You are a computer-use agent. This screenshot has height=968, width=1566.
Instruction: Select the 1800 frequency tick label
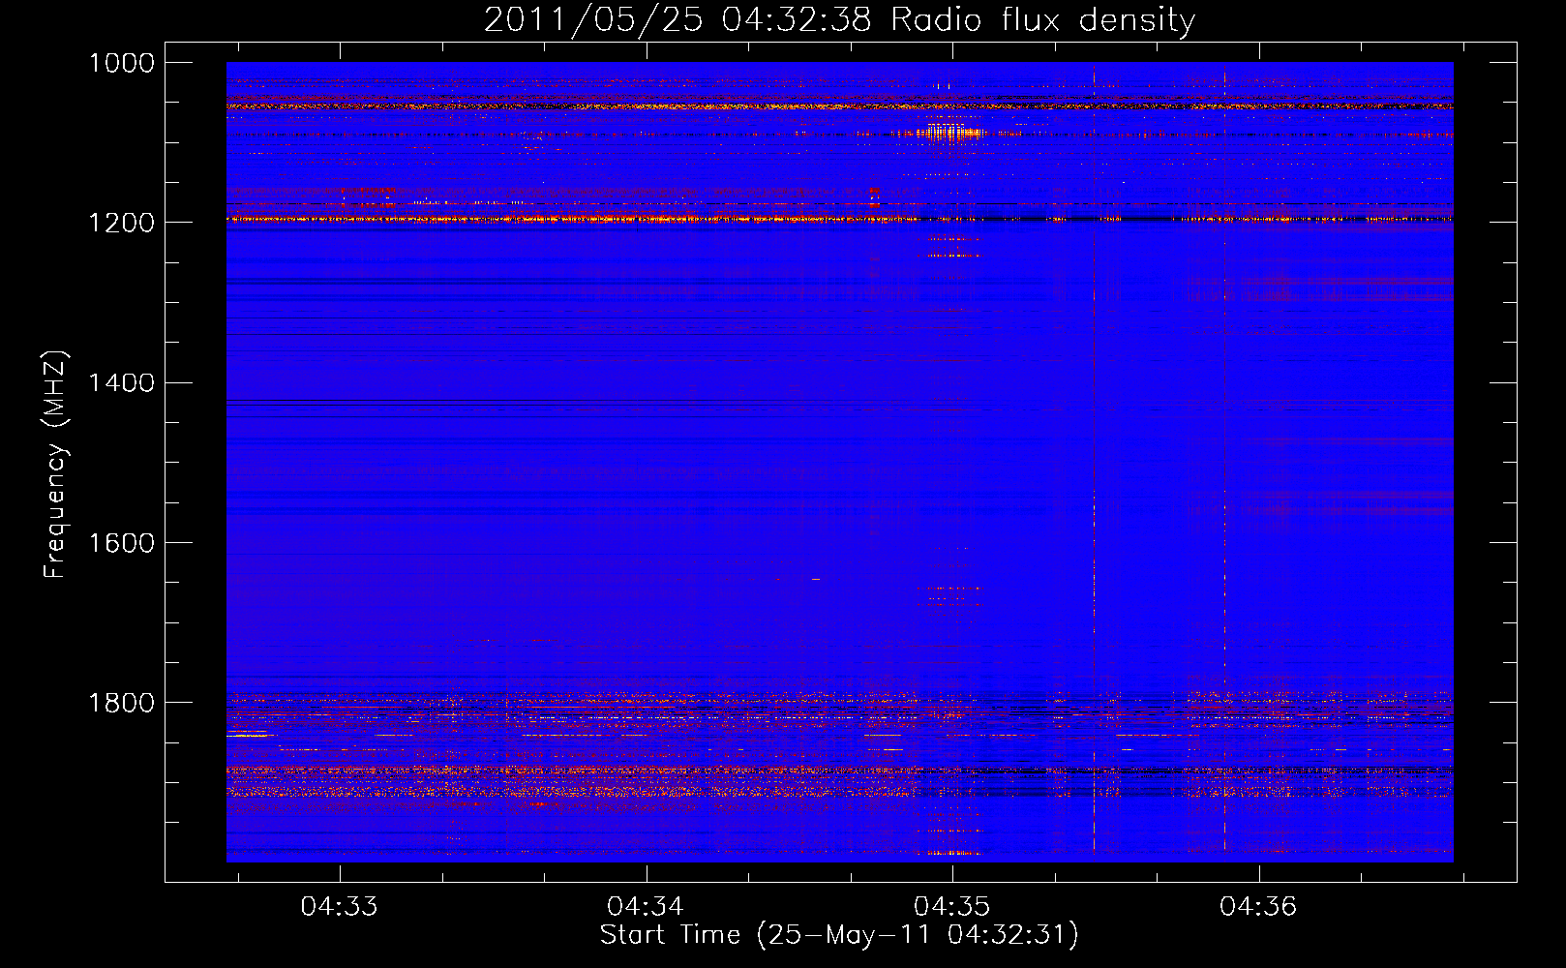point(122,703)
